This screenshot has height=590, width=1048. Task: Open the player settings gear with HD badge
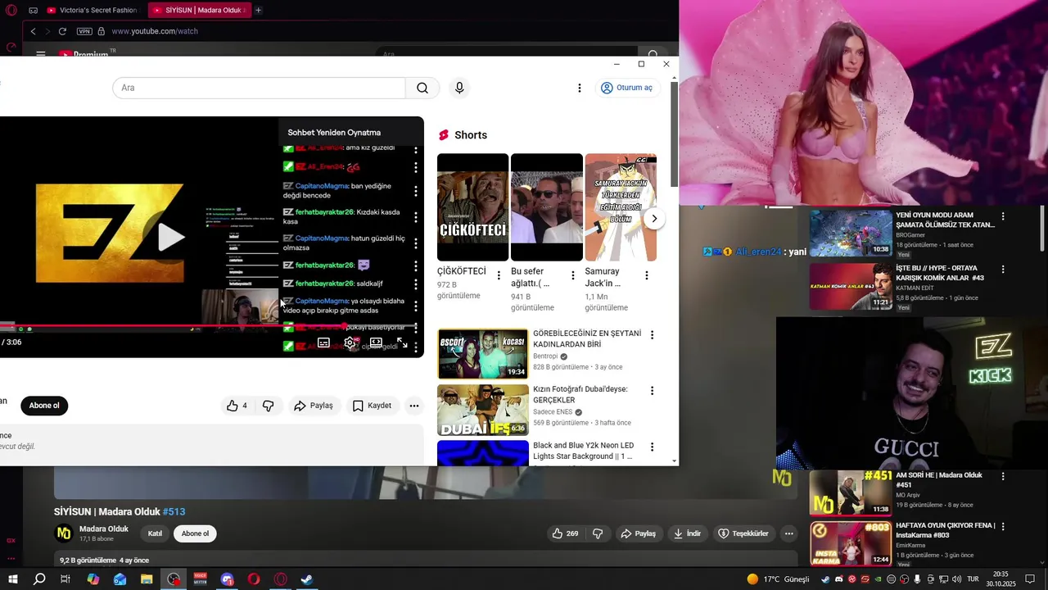click(x=350, y=343)
